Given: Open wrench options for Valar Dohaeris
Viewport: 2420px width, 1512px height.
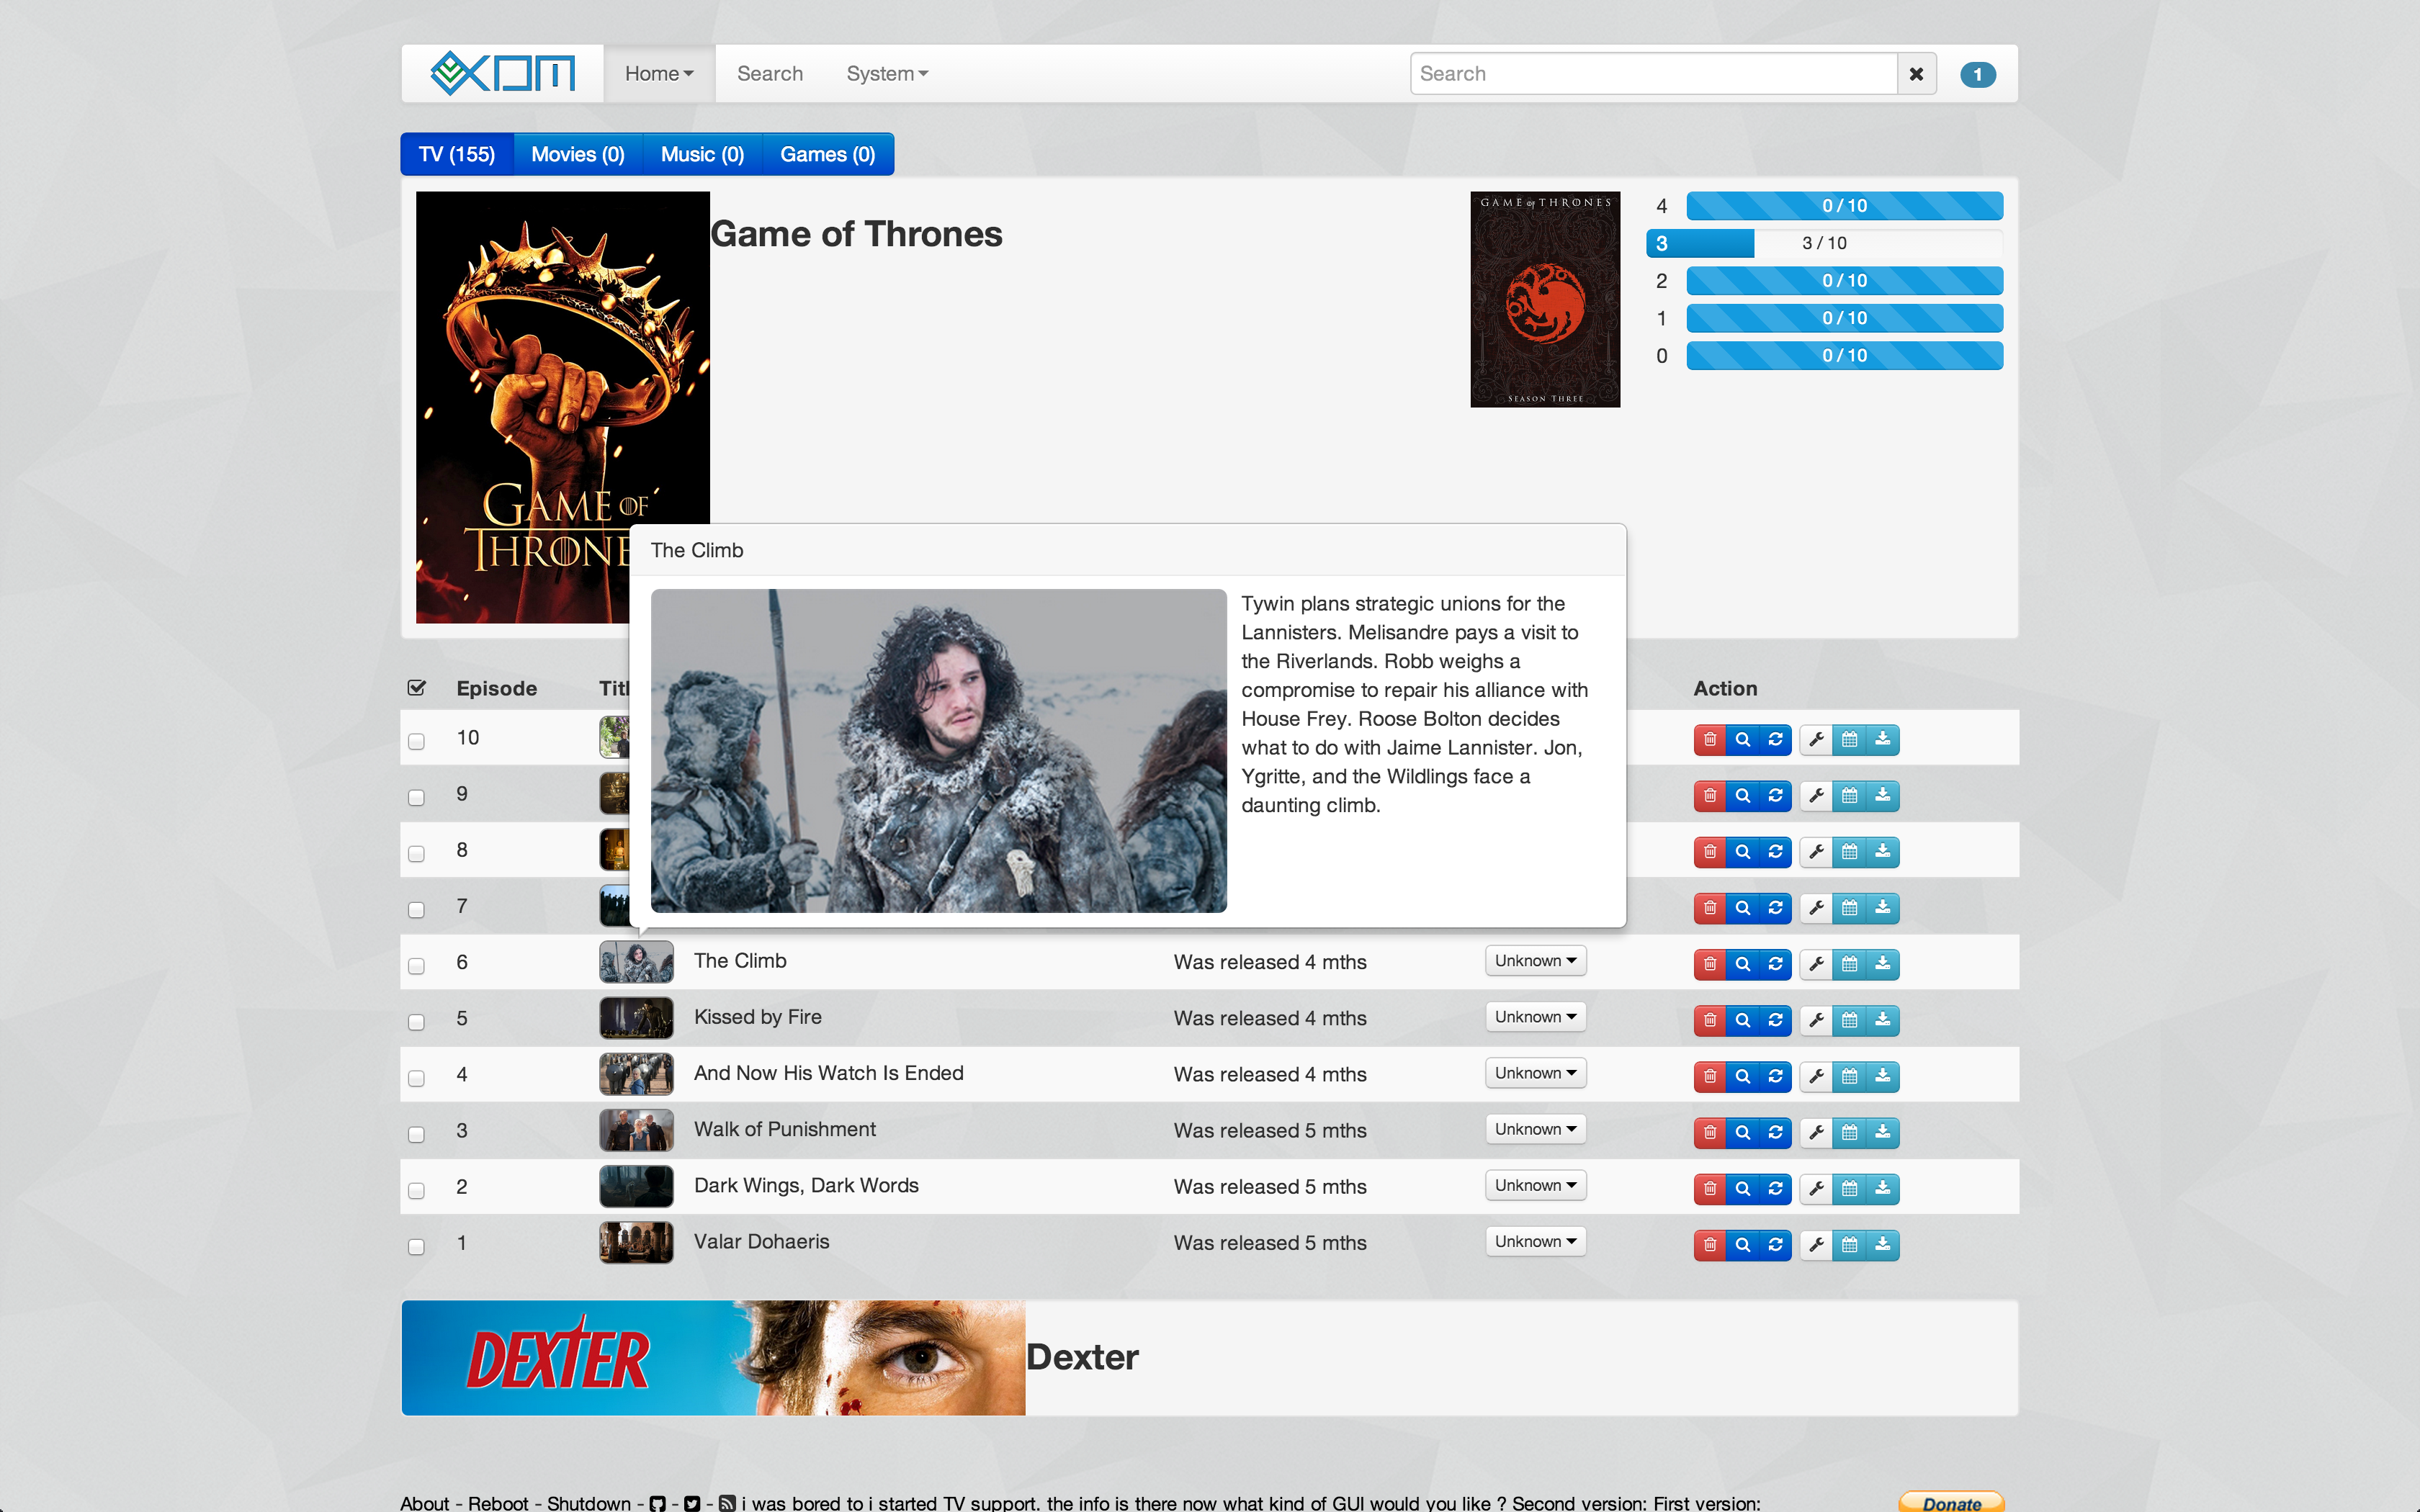Looking at the screenshot, I should (x=1816, y=1245).
